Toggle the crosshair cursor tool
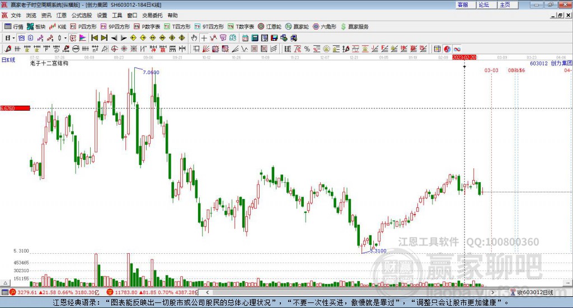Viewport: 573px width, 308px height. point(204,38)
